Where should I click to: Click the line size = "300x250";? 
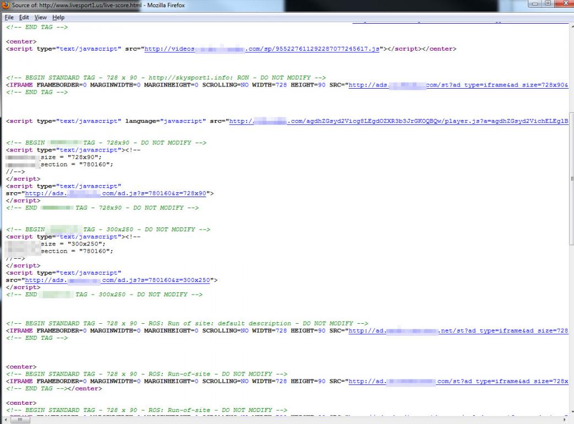click(x=56, y=244)
